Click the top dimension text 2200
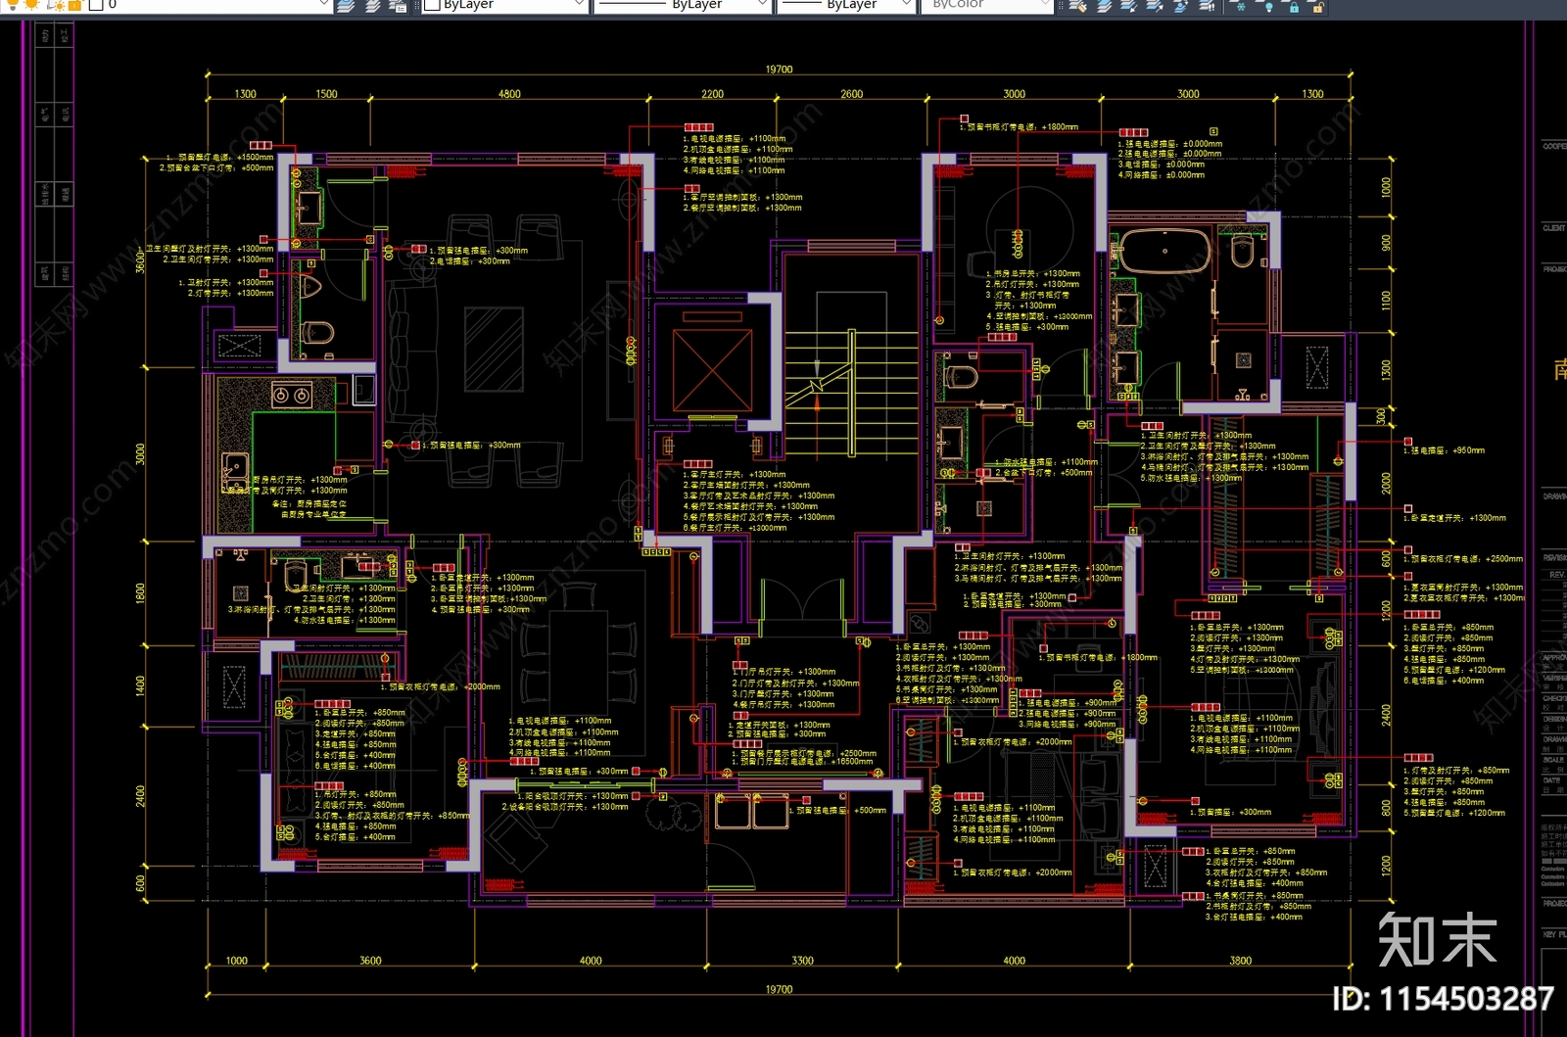Viewport: 1567px width, 1037px height. 712,94
